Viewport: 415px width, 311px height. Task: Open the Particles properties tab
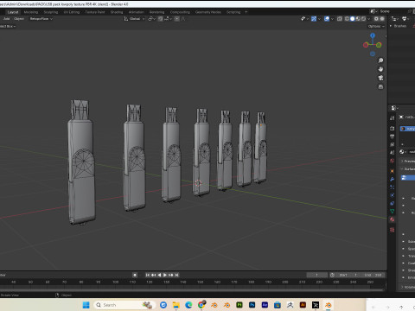tap(393, 187)
